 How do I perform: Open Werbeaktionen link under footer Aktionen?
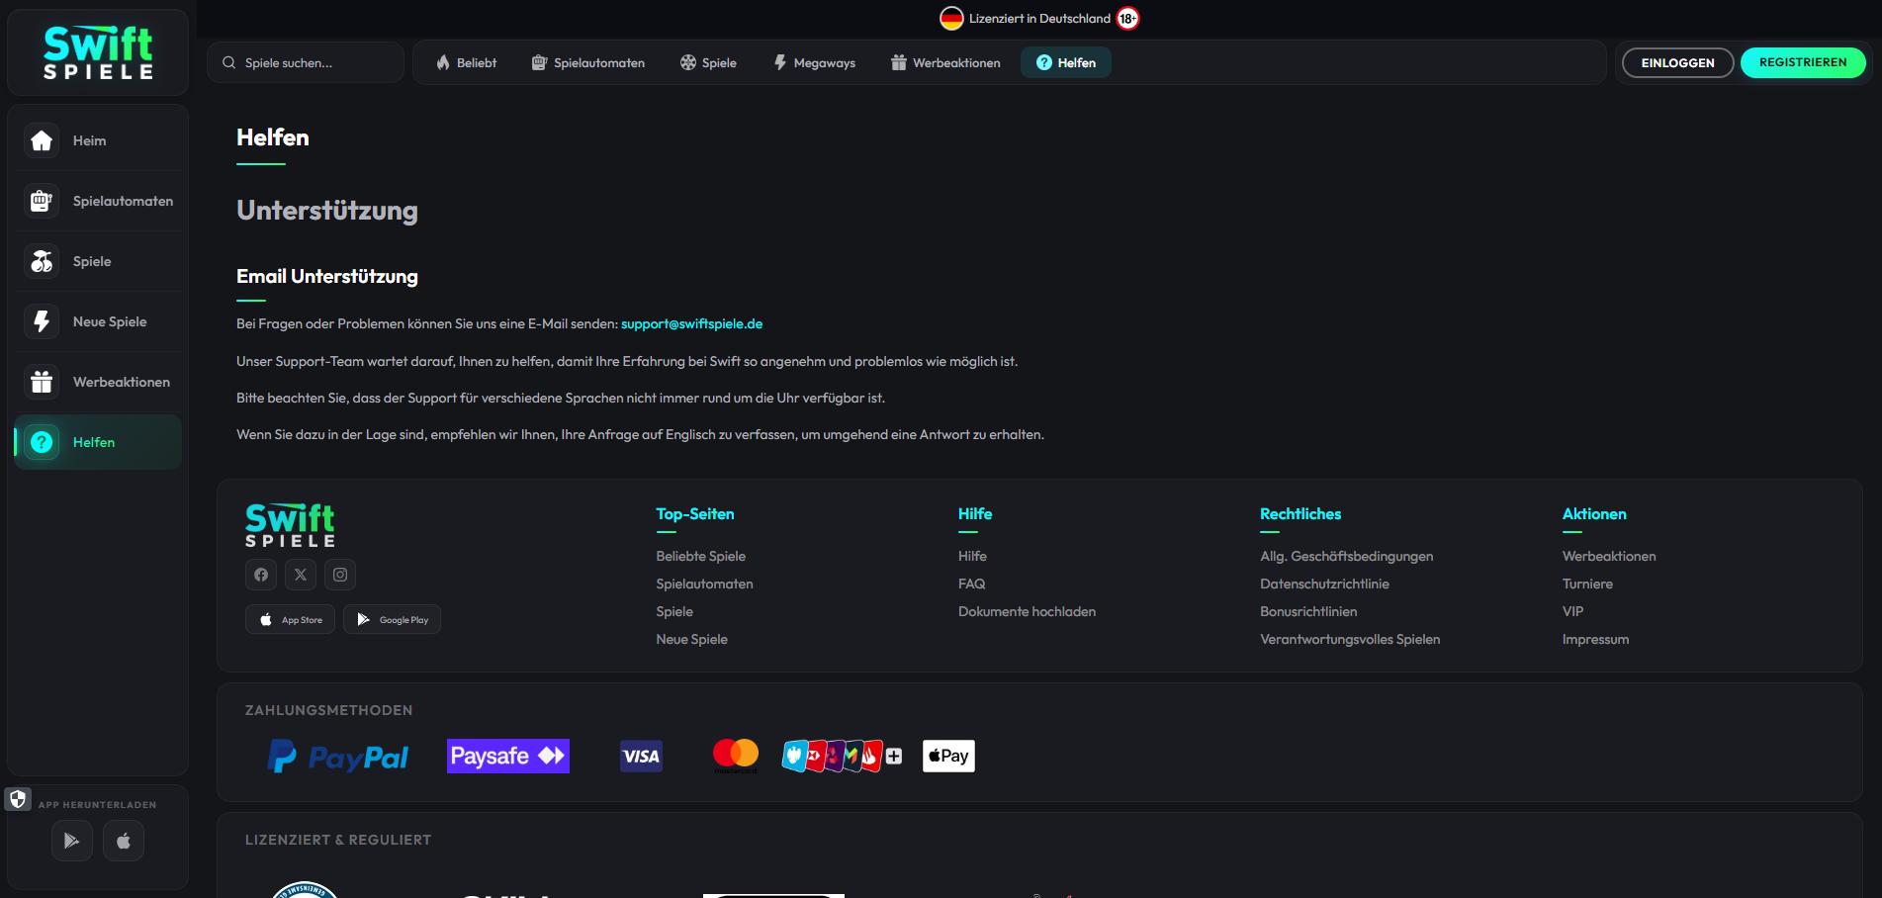coord(1609,556)
